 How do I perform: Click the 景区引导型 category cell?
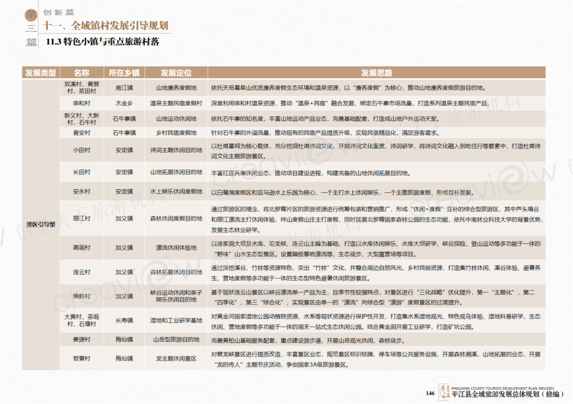pyautogui.click(x=40, y=224)
